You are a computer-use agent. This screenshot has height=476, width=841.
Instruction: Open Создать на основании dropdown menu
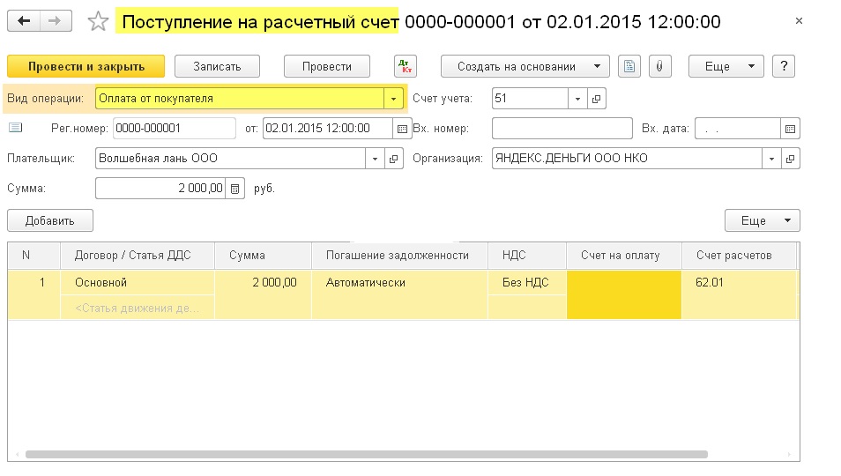click(525, 66)
